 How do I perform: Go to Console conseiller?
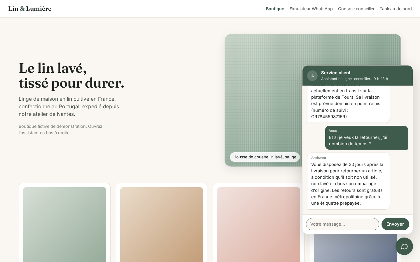[356, 9]
